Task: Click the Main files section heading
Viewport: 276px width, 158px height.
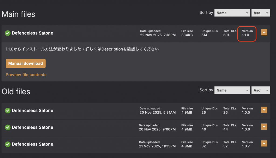Action: (18, 14)
